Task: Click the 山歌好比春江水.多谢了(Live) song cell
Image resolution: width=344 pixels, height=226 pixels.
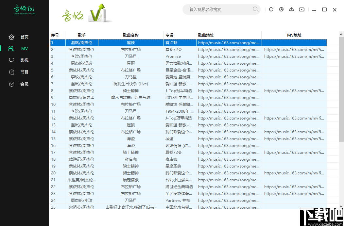Action: point(131,207)
